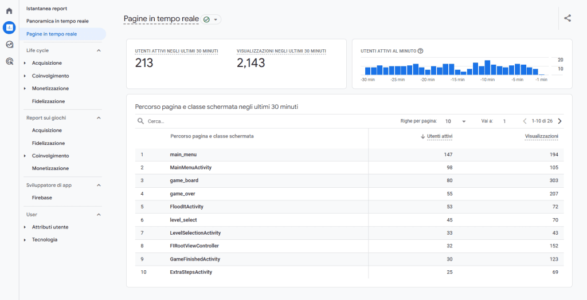
Task: Collapse the Report sui giochi section
Action: (99, 117)
